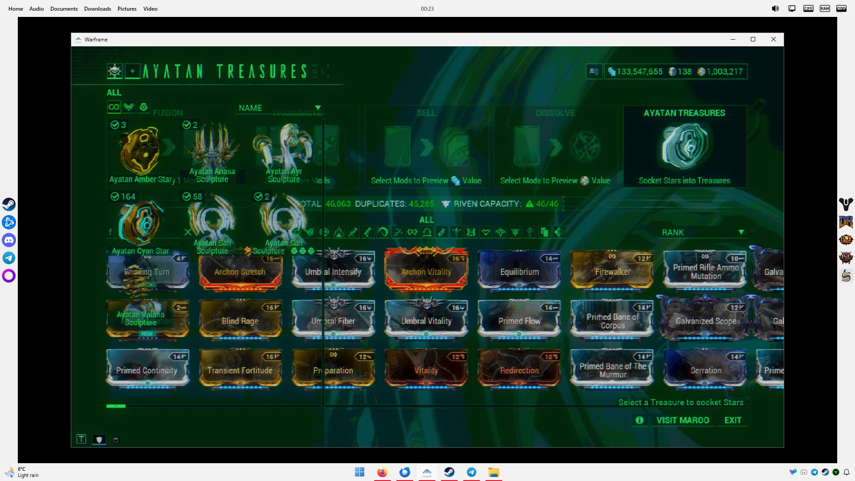855x481 pixels.
Task: Open the RANK sort dropdown
Action: coord(702,232)
